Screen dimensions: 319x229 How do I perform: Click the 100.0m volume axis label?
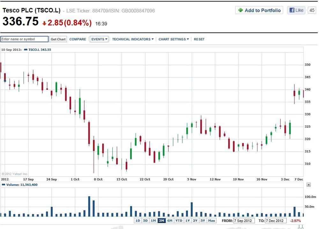[x=310, y=197]
